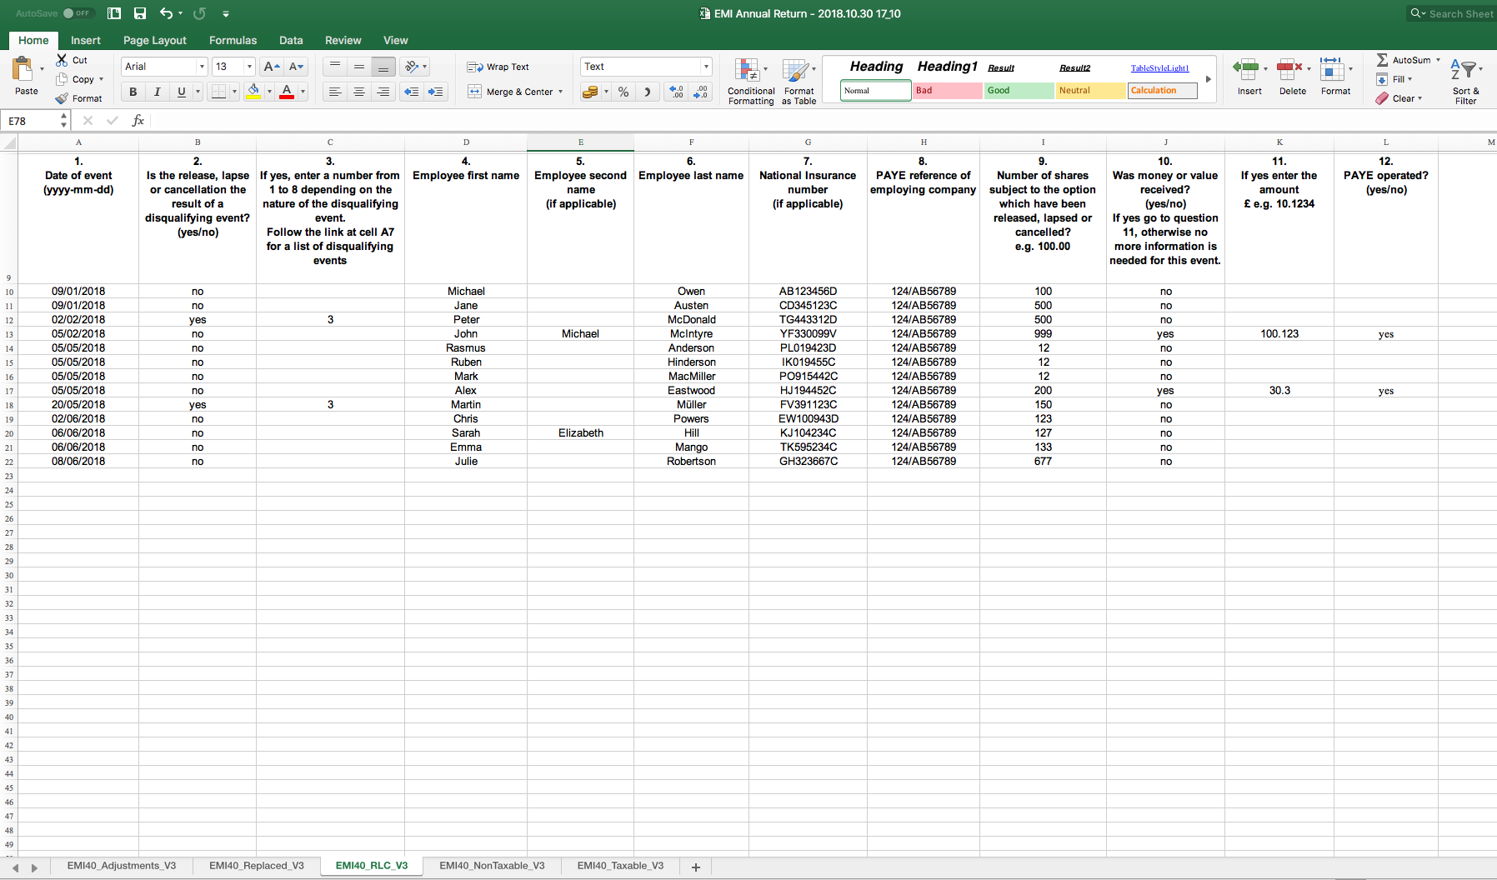Toggle Italic formatting
This screenshot has height=880, width=1497.
tap(157, 92)
